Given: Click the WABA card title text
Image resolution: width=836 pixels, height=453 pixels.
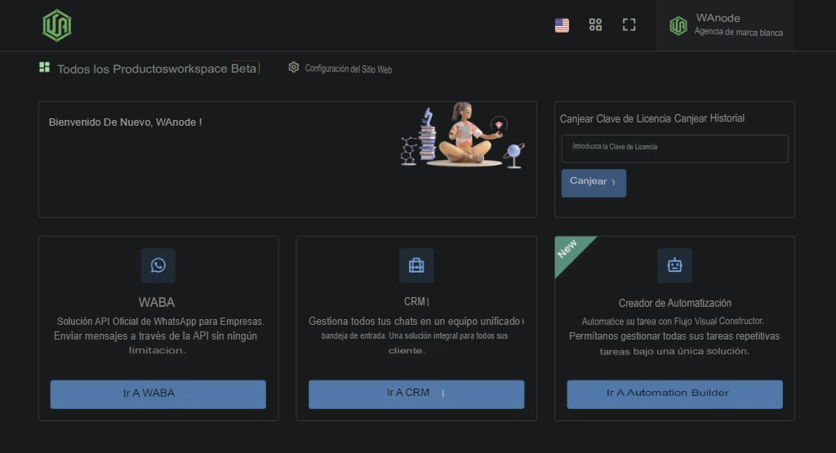Looking at the screenshot, I should point(157,302).
